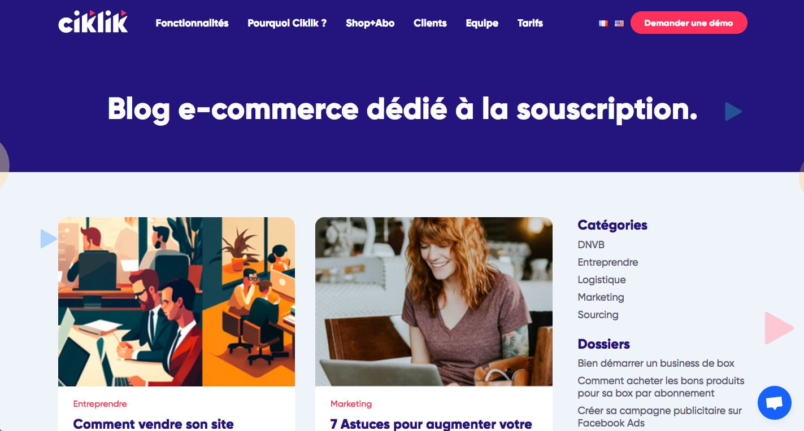
Task: Open Fonctionnalités menu item
Action: 192,23
